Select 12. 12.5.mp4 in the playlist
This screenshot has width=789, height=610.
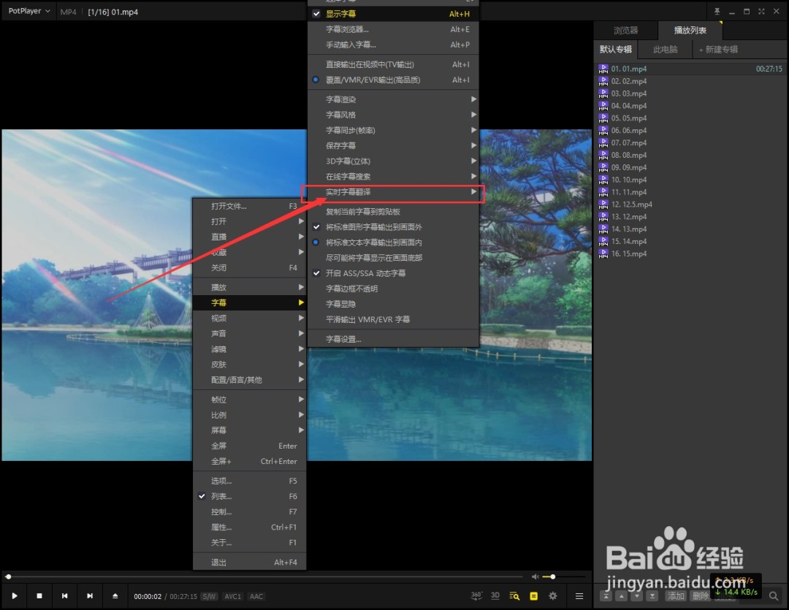click(x=690, y=205)
